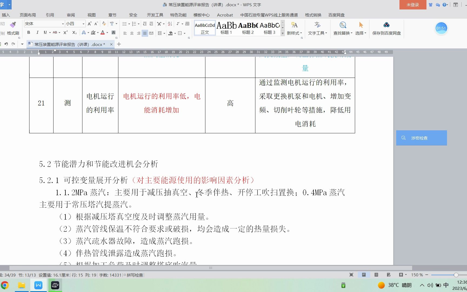Decrease font size with the A- icon
Screen dimensions: 467x292
pos(96,24)
